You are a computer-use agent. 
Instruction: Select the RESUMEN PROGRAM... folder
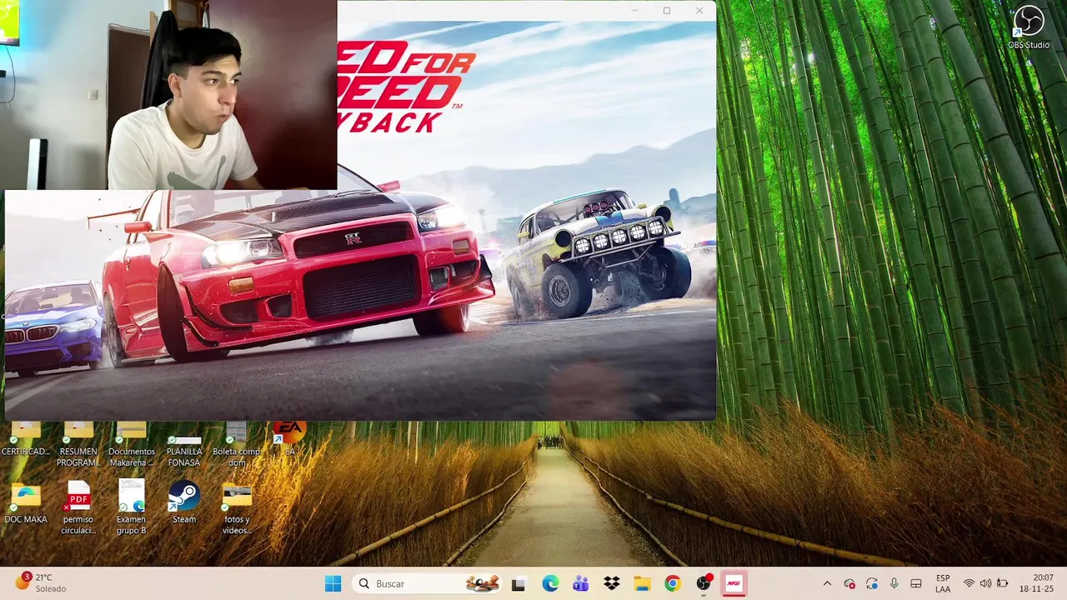78,444
